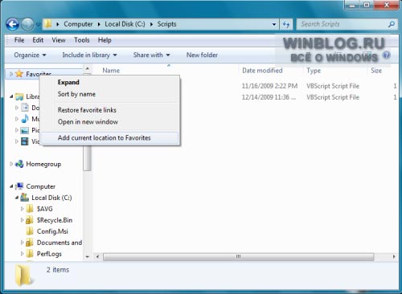Expand the Documents library node
This screenshot has height=294, width=402.
coord(17,108)
